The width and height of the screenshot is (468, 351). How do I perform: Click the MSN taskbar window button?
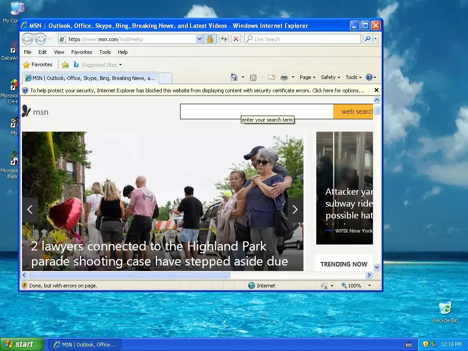tap(85, 345)
